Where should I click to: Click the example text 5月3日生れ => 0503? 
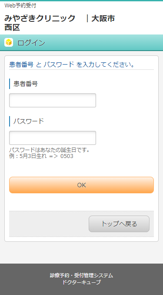pyautogui.click(x=47, y=156)
